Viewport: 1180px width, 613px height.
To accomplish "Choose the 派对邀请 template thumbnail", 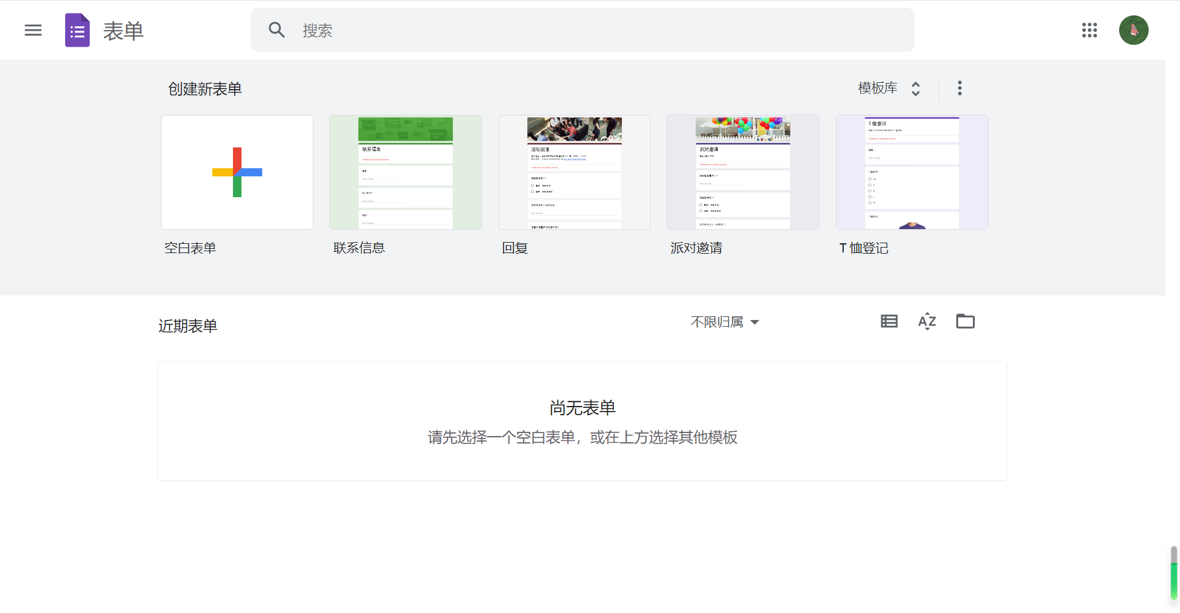I will coord(742,173).
